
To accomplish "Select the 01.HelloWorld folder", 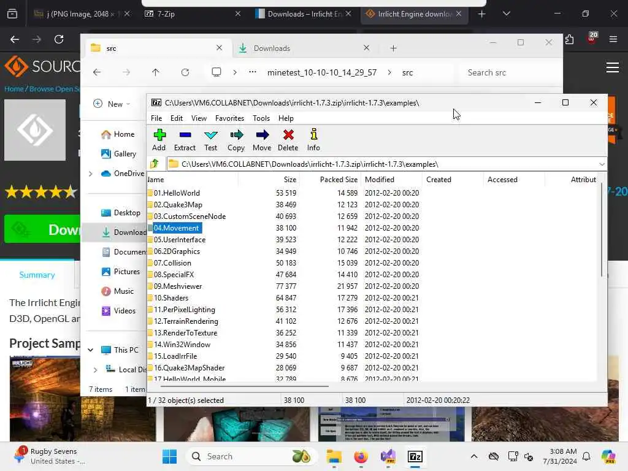I will (x=177, y=193).
